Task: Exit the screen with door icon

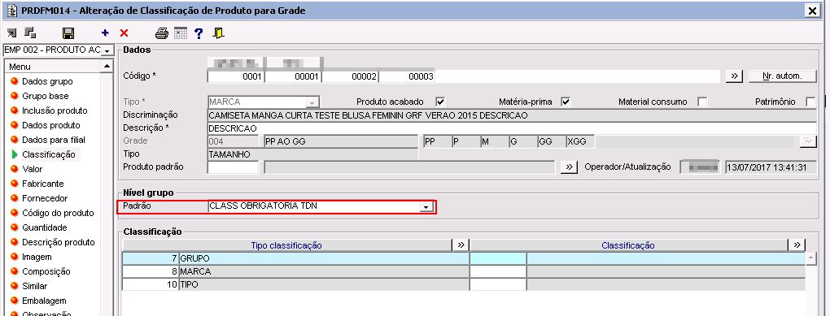Action: 218,32
